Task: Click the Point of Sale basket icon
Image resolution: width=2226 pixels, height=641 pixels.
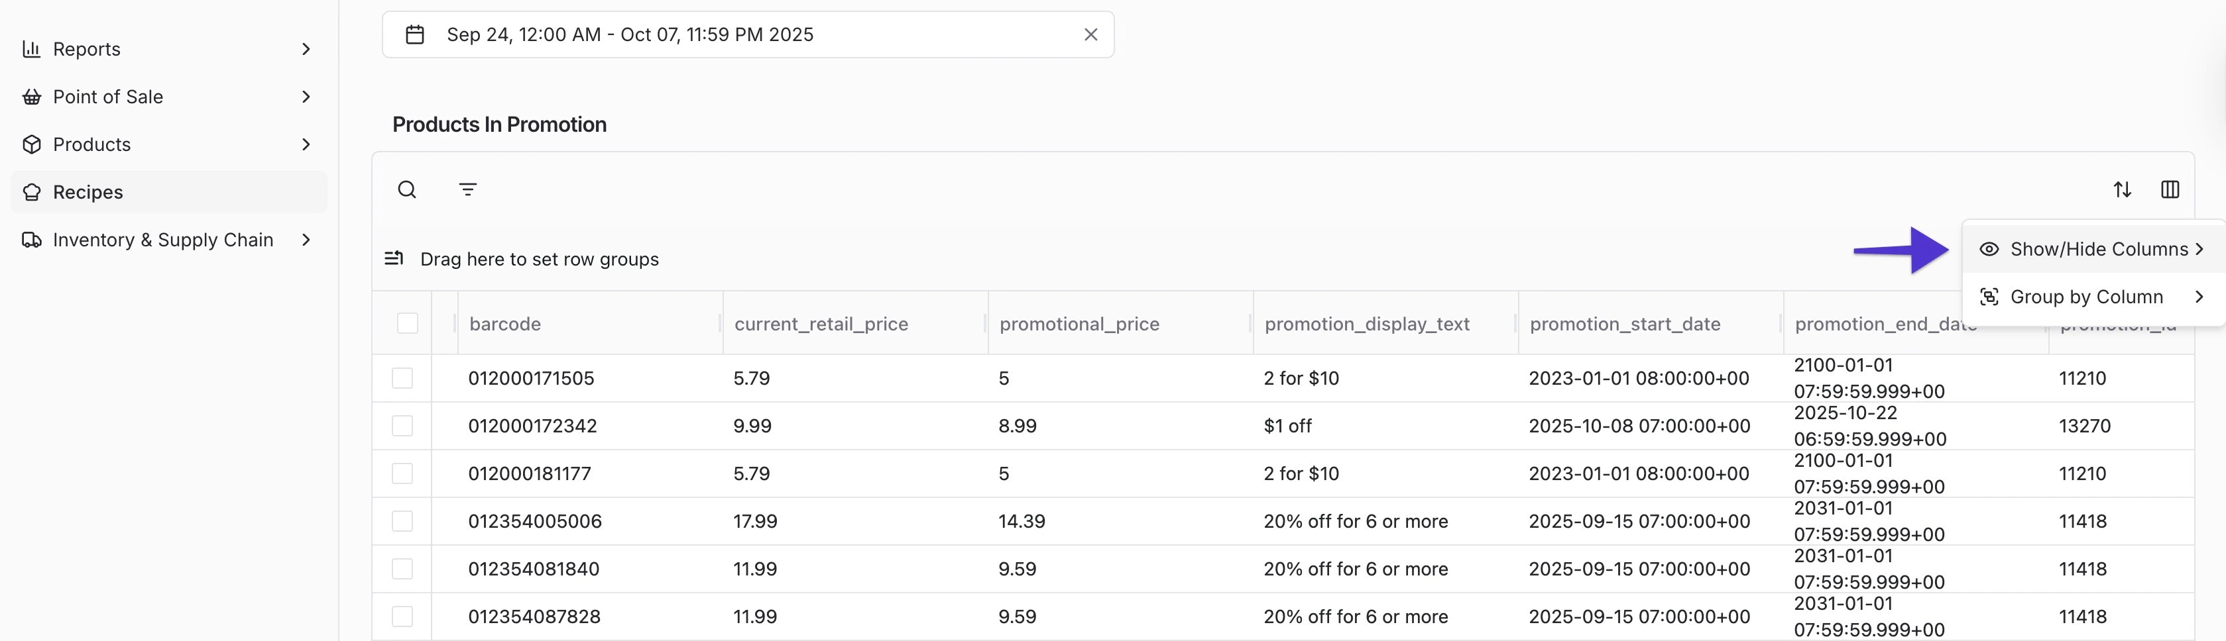Action: click(32, 97)
